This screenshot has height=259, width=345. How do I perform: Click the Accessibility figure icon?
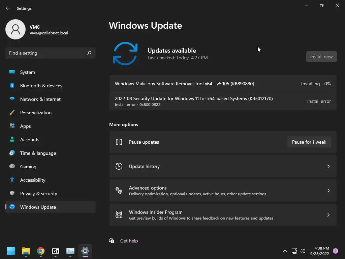12,180
